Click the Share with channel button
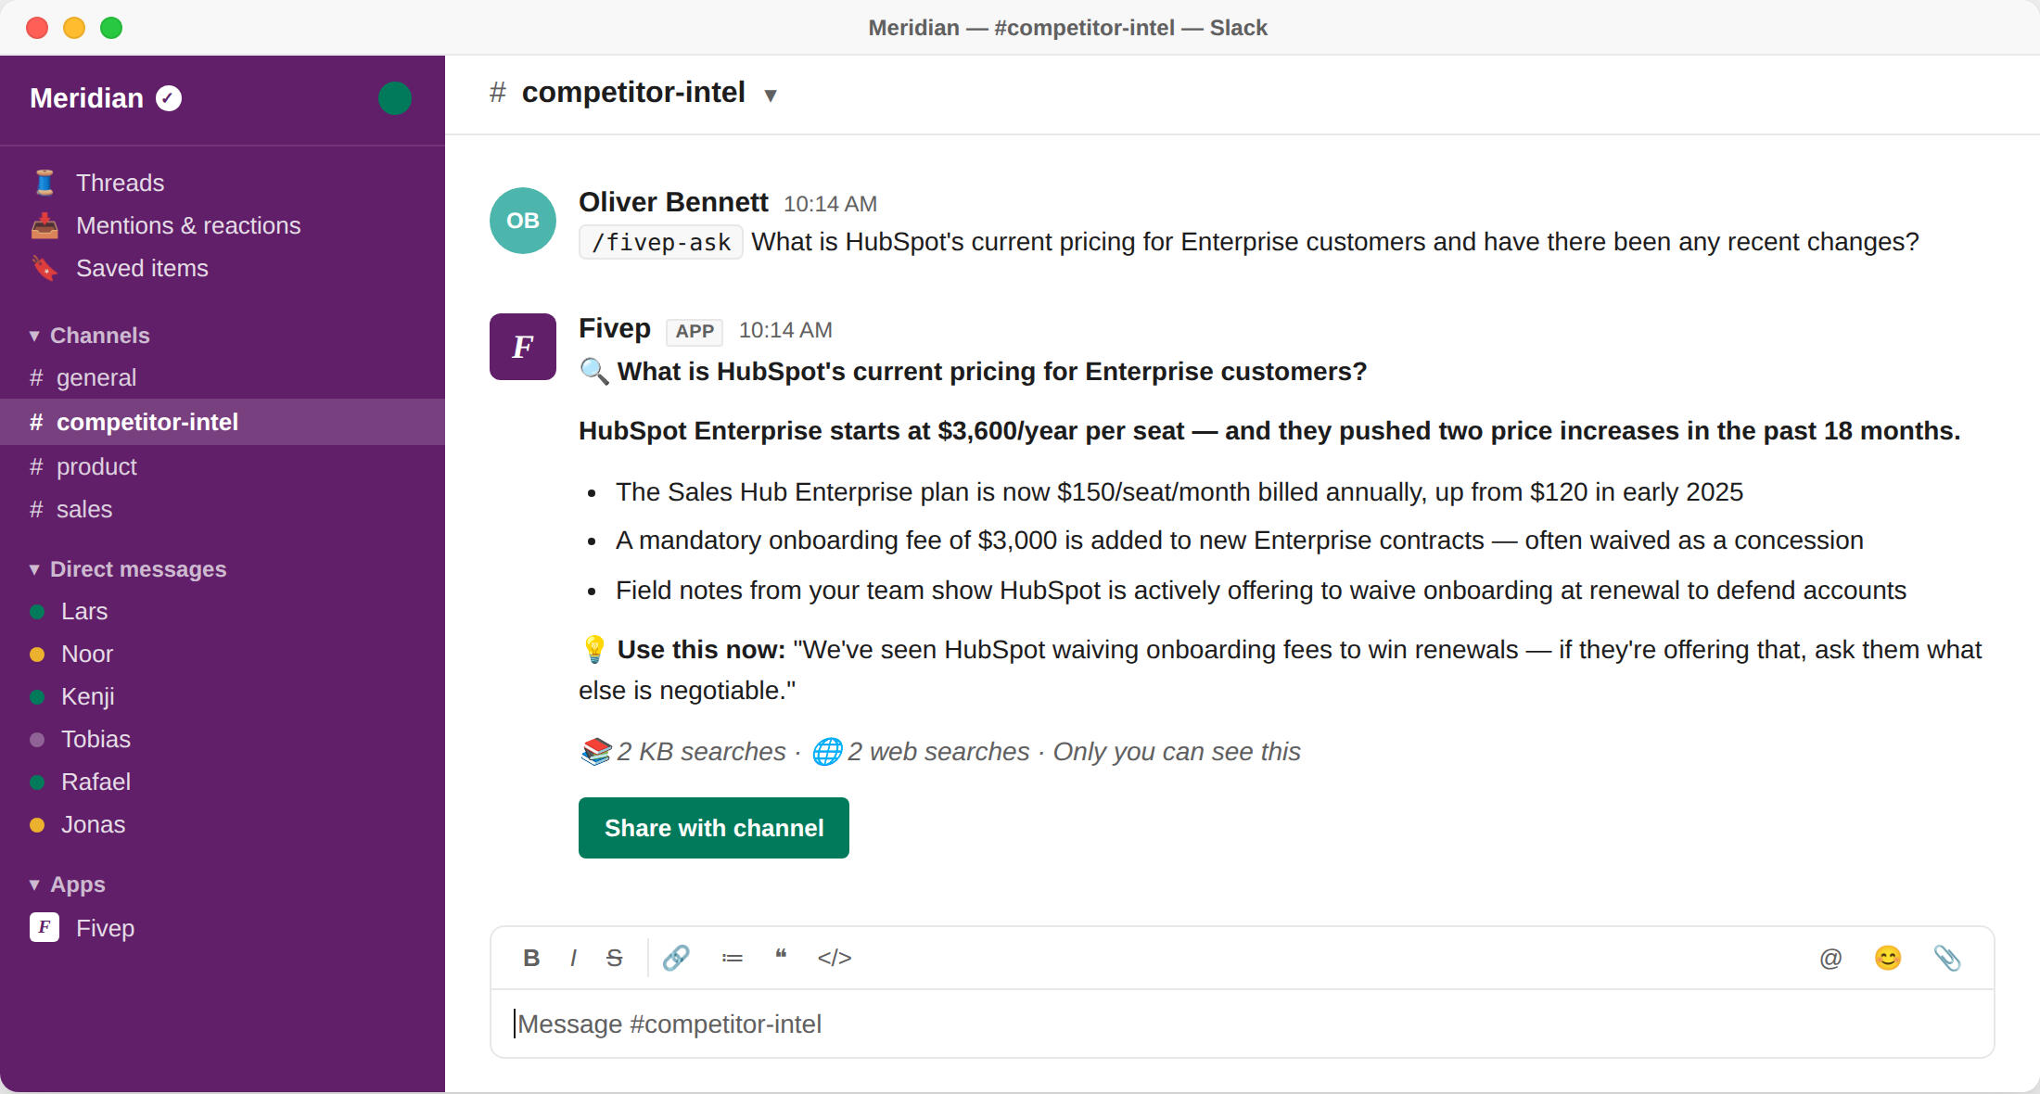 pyautogui.click(x=714, y=828)
